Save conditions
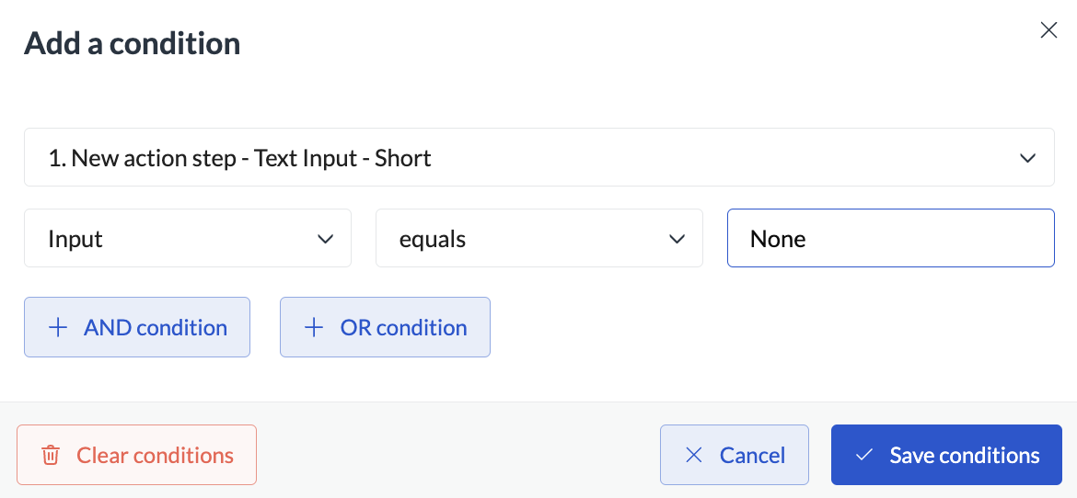The image size is (1077, 498). pyautogui.click(x=946, y=455)
